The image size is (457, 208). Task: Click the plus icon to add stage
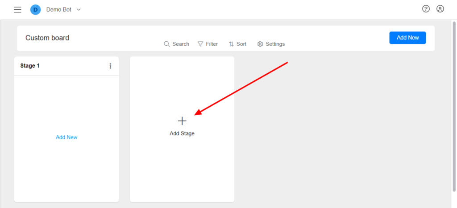182,120
